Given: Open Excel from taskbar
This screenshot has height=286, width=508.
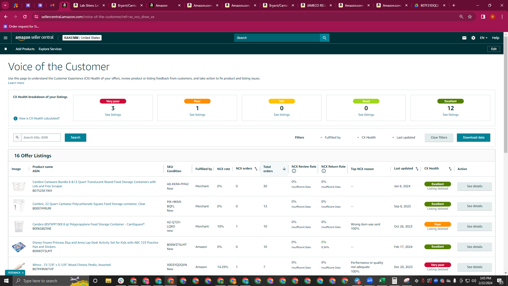Looking at the screenshot, I should [x=382, y=281].
